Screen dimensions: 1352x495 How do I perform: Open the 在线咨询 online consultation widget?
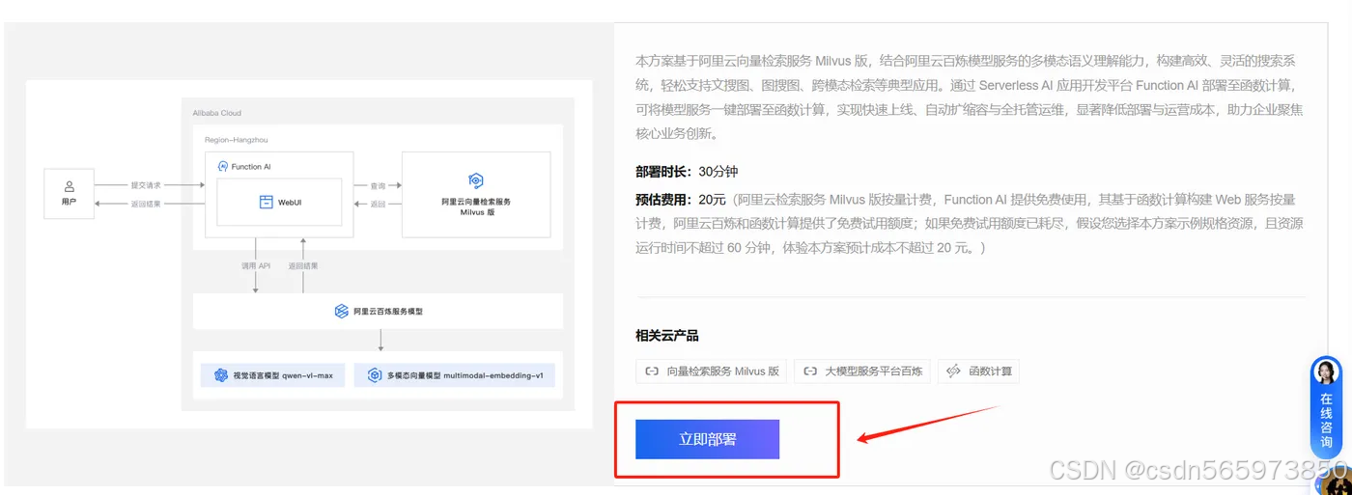1326,407
